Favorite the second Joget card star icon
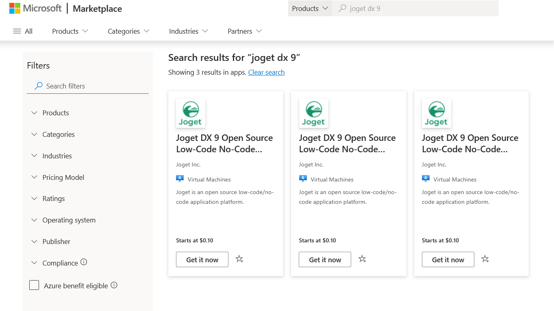Image resolution: width=554 pixels, height=311 pixels. coord(362,259)
